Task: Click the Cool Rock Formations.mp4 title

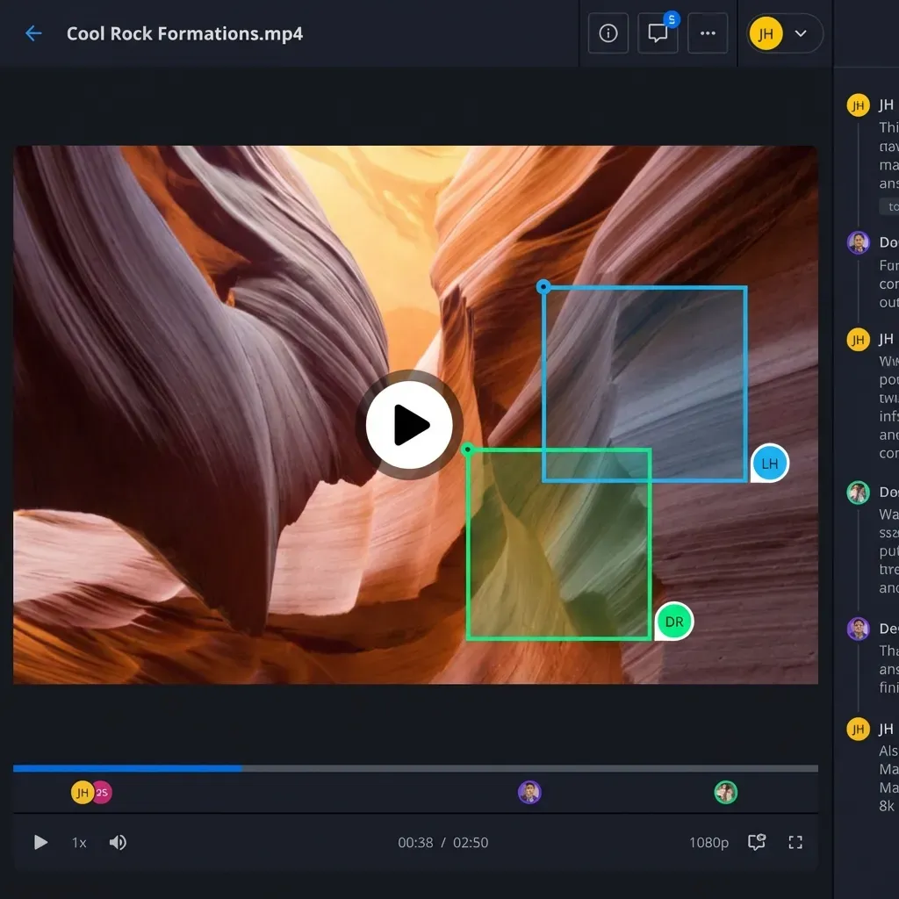Action: [184, 33]
